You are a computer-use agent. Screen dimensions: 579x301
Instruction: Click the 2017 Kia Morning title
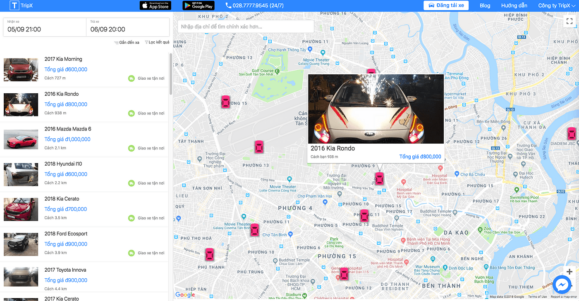tap(63, 59)
